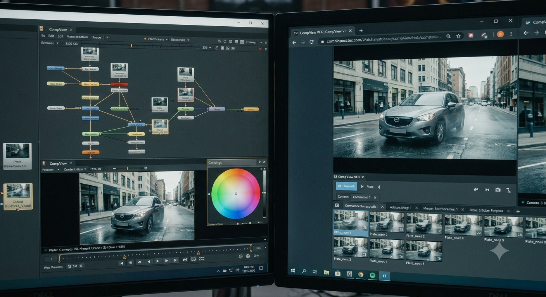Open the 300 value dropdown in node graph

coord(207,48)
